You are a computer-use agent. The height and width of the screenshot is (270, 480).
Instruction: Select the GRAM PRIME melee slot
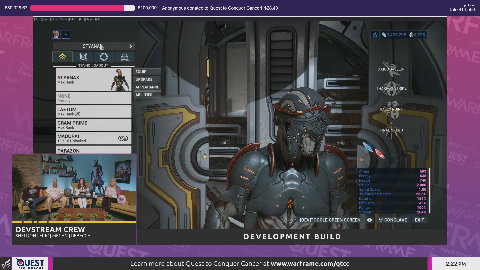click(x=93, y=125)
